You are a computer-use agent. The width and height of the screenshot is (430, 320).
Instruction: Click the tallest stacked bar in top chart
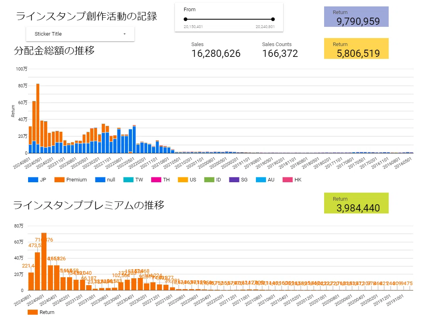tap(38, 118)
